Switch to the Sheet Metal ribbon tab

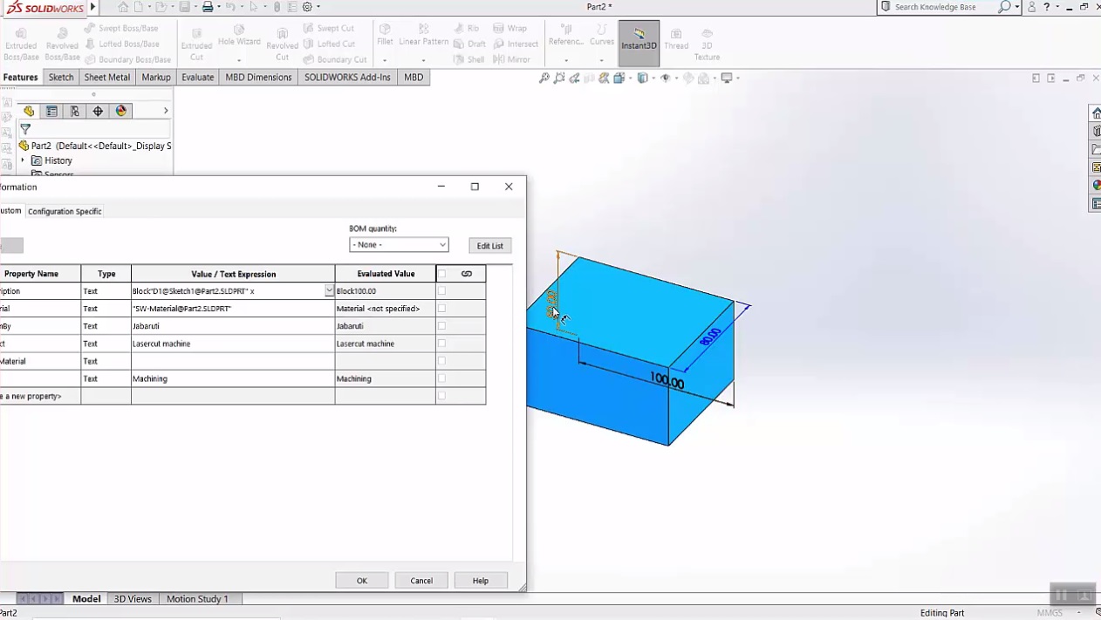tap(106, 77)
